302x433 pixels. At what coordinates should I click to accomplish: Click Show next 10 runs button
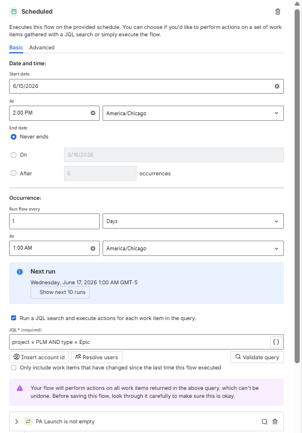tap(60, 292)
